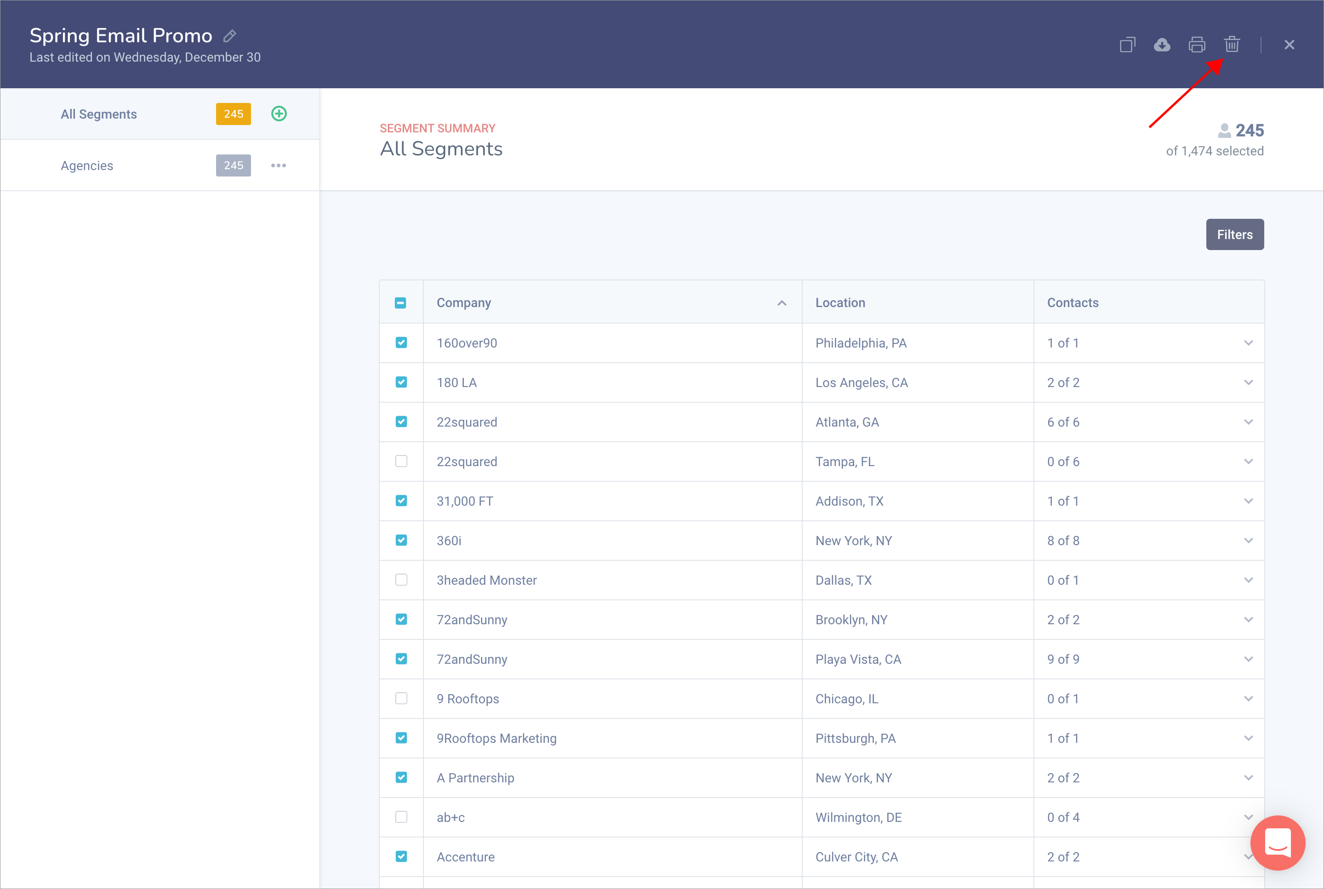Expand contacts for 360i
1324x889 pixels.
pos(1249,541)
